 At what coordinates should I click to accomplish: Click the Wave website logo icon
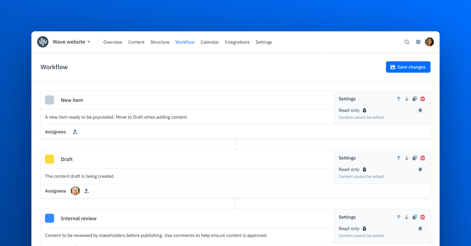click(x=42, y=42)
